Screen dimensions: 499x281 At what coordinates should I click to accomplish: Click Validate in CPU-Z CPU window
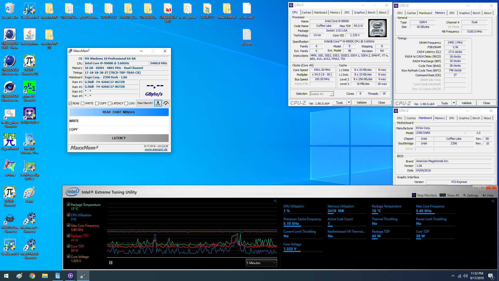click(x=362, y=103)
